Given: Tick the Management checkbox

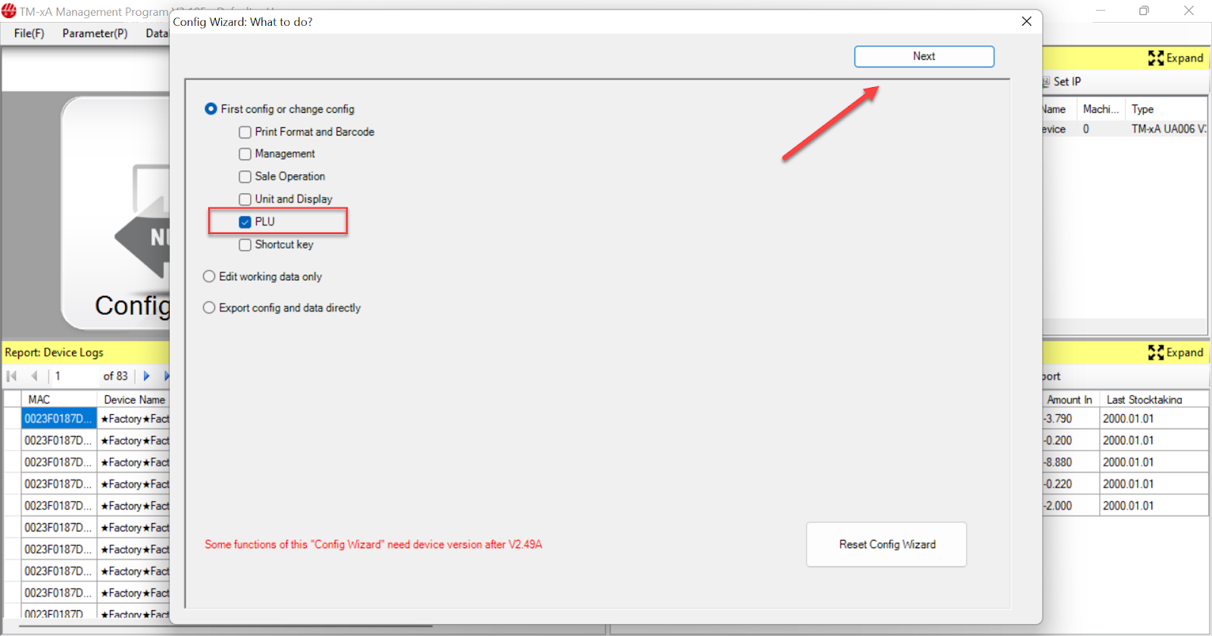Looking at the screenshot, I should (245, 154).
